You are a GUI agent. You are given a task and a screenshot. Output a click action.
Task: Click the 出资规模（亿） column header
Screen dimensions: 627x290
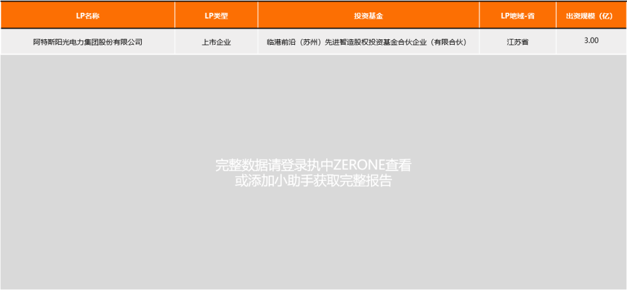click(x=592, y=16)
